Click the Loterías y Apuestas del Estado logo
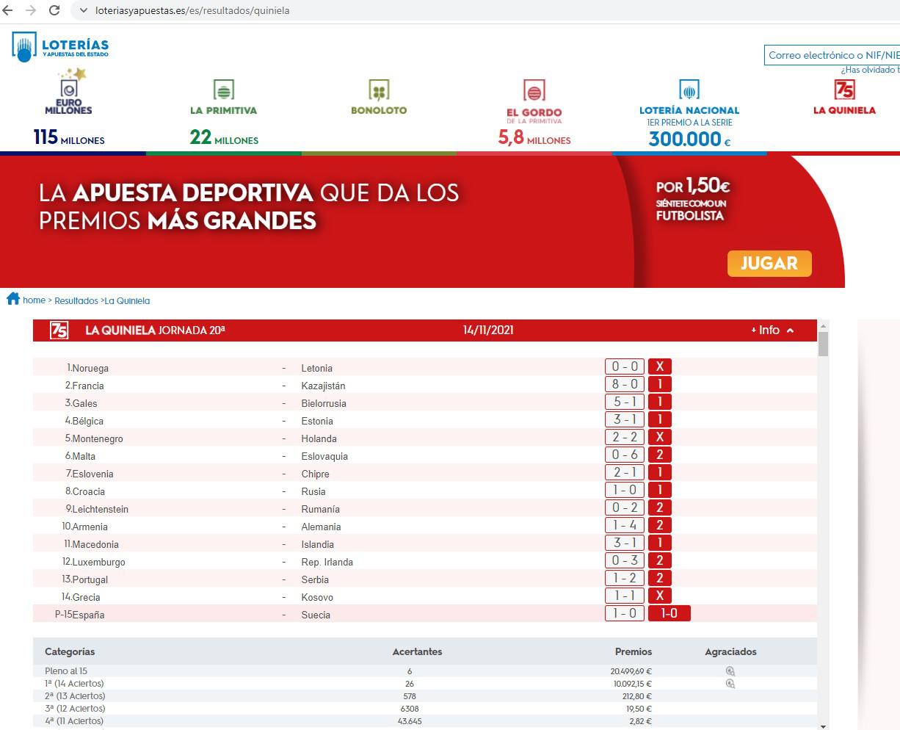 (x=60, y=47)
